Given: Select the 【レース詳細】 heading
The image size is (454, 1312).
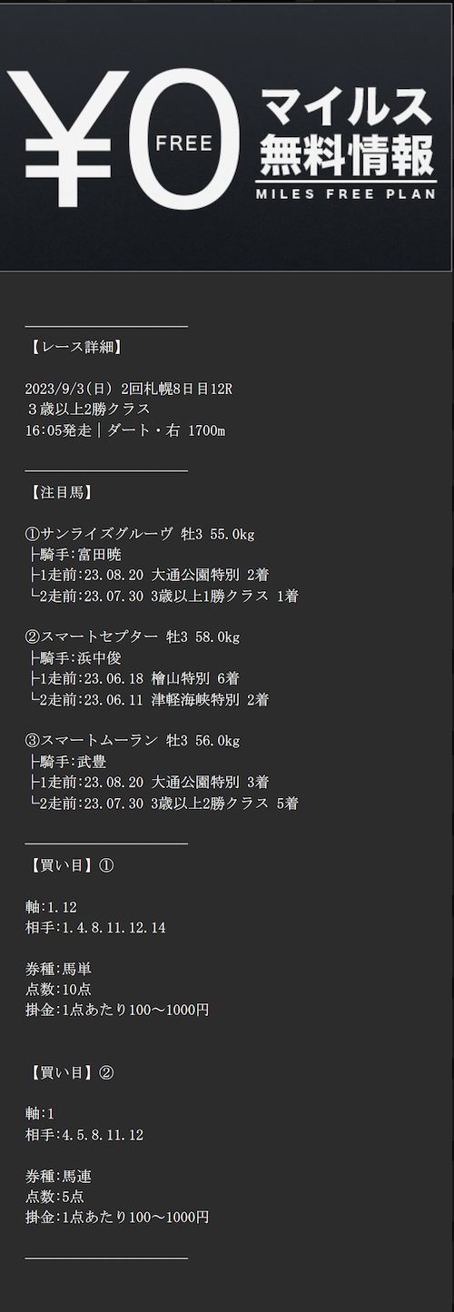Looking at the screenshot, I should (x=75, y=347).
